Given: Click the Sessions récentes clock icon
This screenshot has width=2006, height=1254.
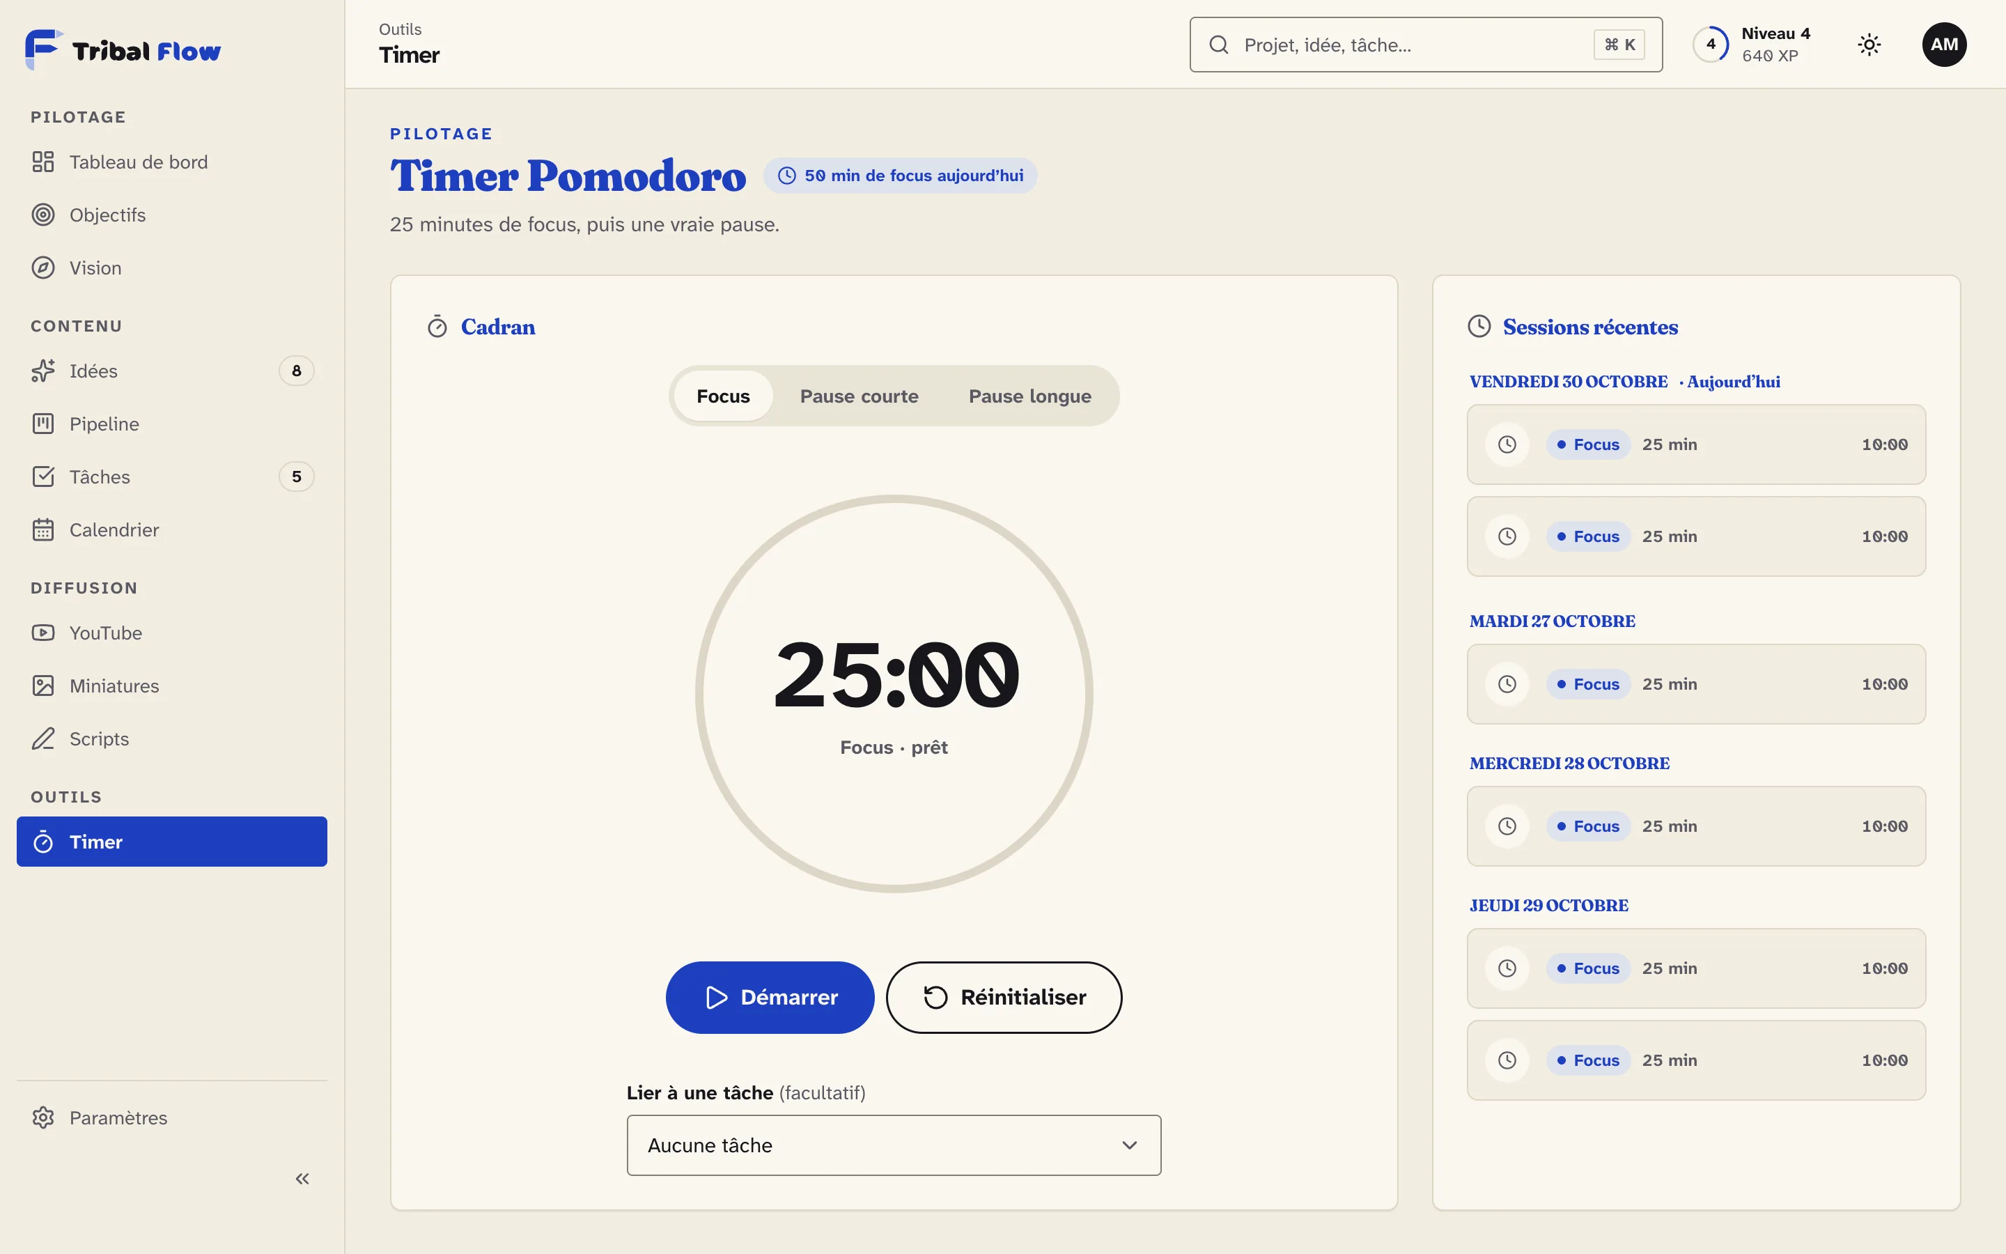Looking at the screenshot, I should 1479,327.
